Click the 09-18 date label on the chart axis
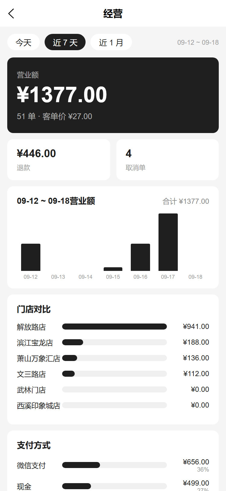The height and width of the screenshot is (491, 226). coord(195,277)
